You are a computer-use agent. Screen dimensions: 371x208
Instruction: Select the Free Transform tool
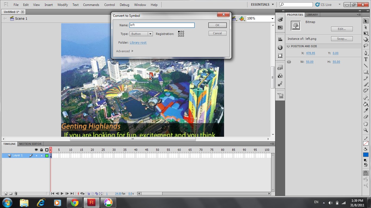pyautogui.click(x=366, y=34)
